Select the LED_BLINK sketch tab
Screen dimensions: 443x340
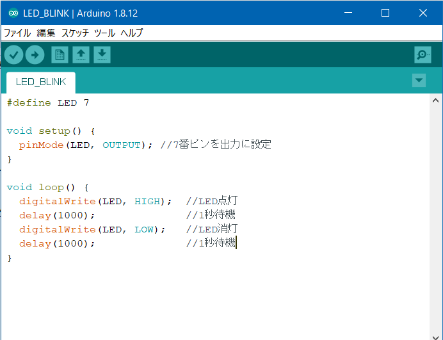(41, 82)
